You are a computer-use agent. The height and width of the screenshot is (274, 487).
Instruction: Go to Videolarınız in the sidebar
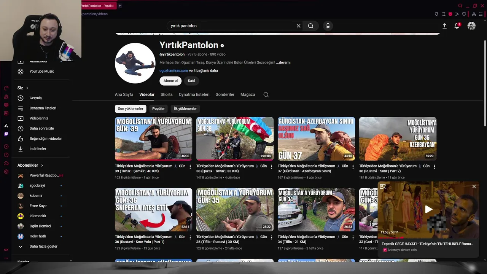pyautogui.click(x=39, y=118)
